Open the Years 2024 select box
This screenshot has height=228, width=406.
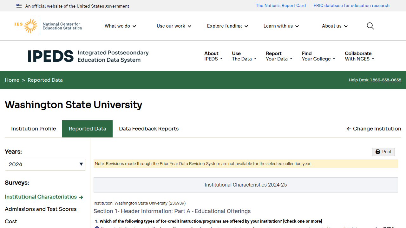point(45,165)
